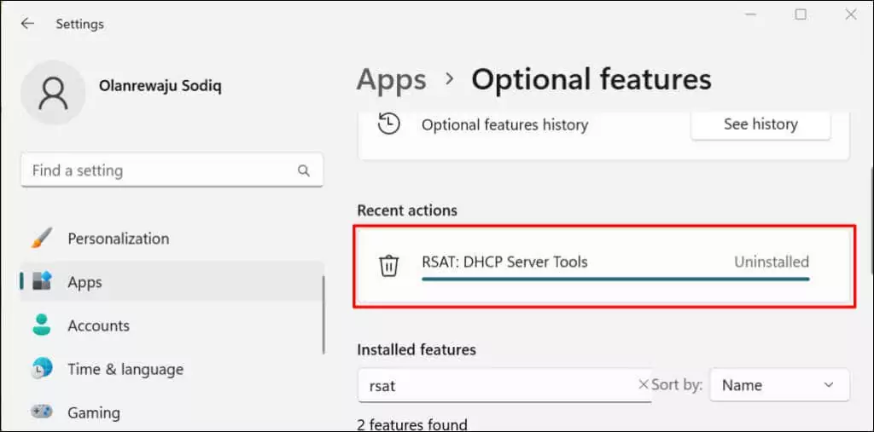Screen dimensions: 874x432
Task: Click the Time & language globe icon
Action: point(42,369)
